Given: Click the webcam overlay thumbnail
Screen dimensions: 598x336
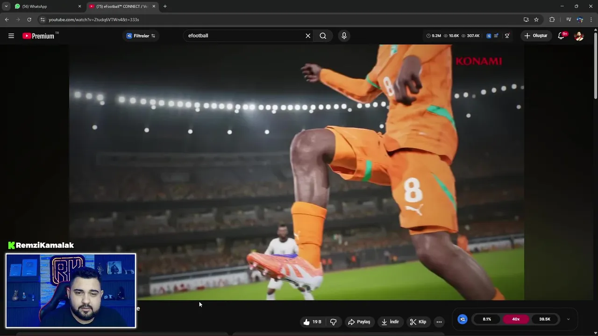Looking at the screenshot, I should 71,291.
